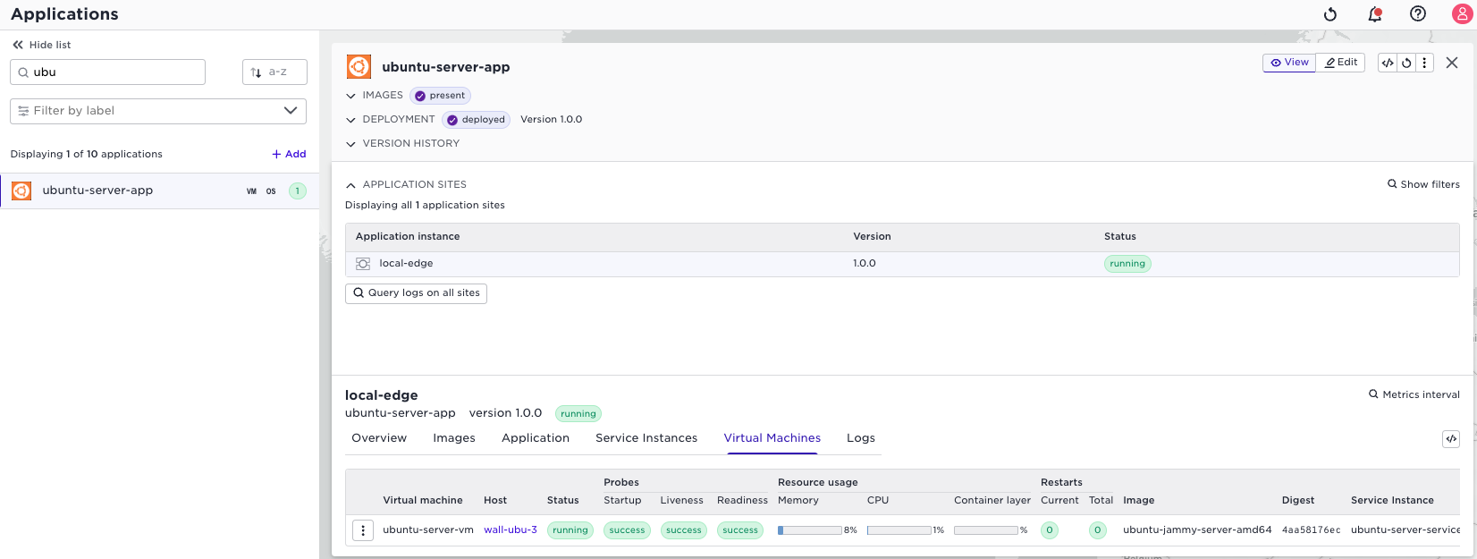Switch to View mode

tap(1289, 63)
